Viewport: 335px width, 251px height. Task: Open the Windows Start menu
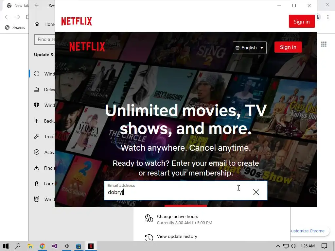6,246
